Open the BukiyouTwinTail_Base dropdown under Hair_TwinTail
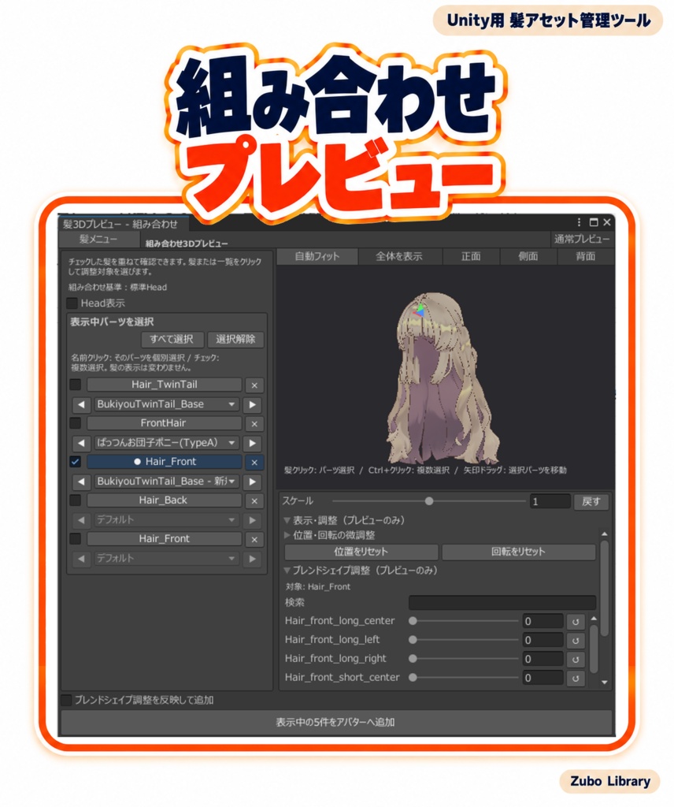674x807 pixels. [166, 404]
